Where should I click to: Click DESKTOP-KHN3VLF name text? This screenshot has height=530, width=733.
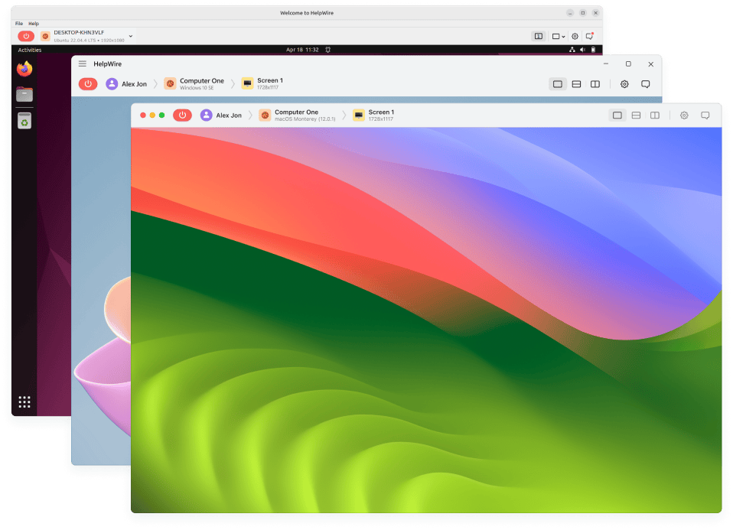[x=79, y=33]
